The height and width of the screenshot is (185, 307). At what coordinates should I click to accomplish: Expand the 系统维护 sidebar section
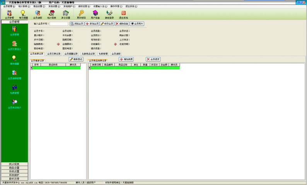pos(14,175)
